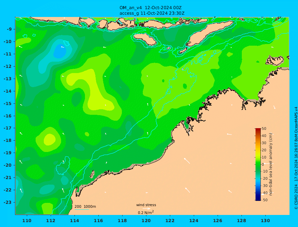Click the blue low anomaly near 113E, -11
The image size is (298, 227).
pyautogui.click(x=60, y=51)
